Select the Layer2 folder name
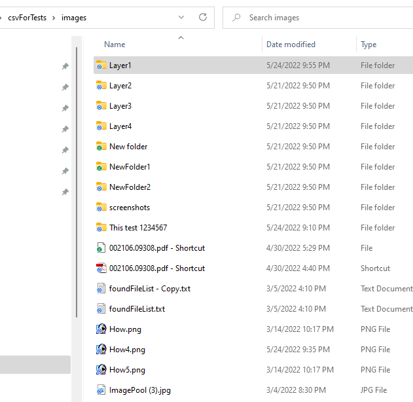 click(120, 86)
